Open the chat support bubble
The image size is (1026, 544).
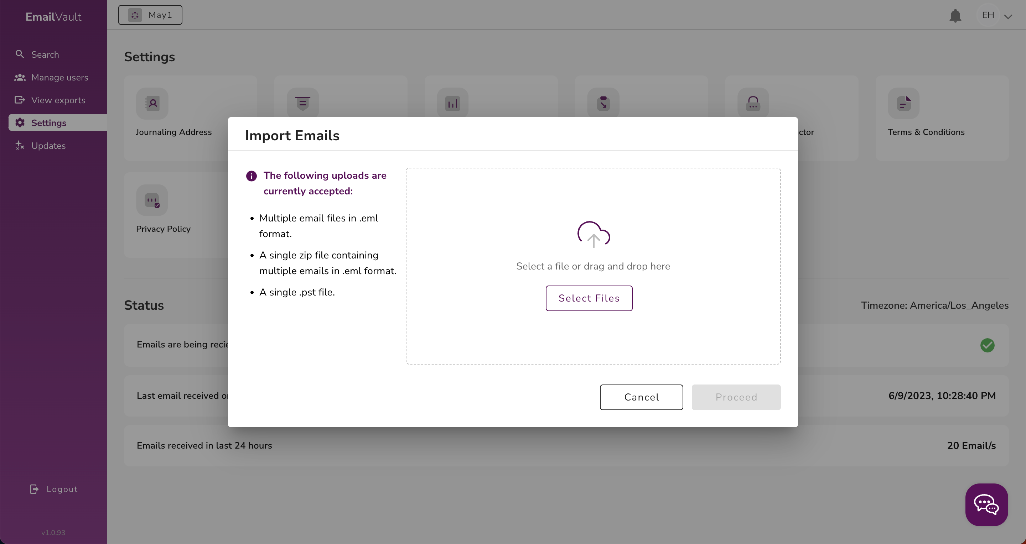coord(986,504)
